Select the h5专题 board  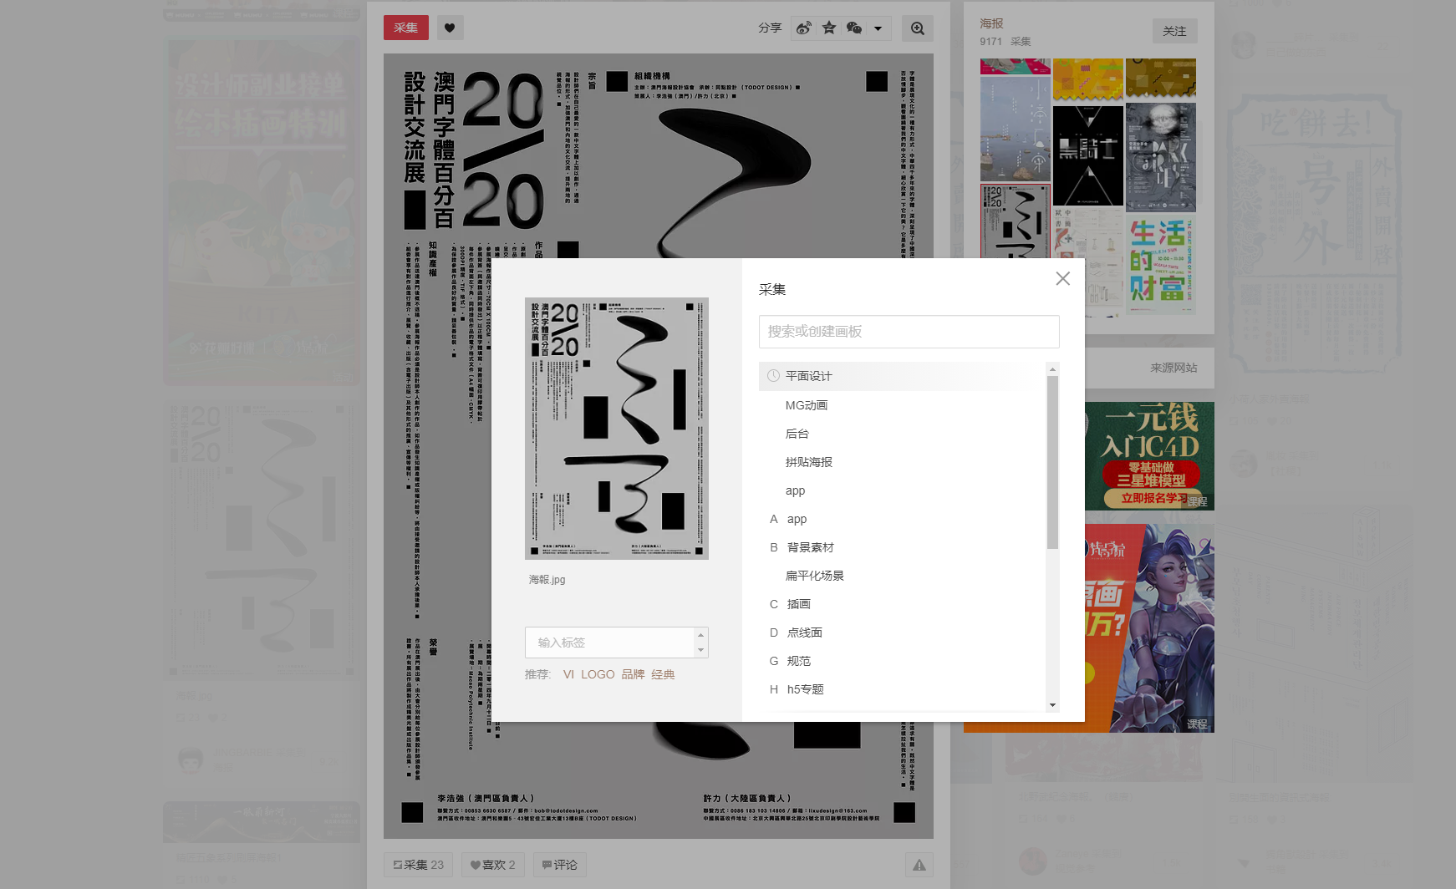901,689
